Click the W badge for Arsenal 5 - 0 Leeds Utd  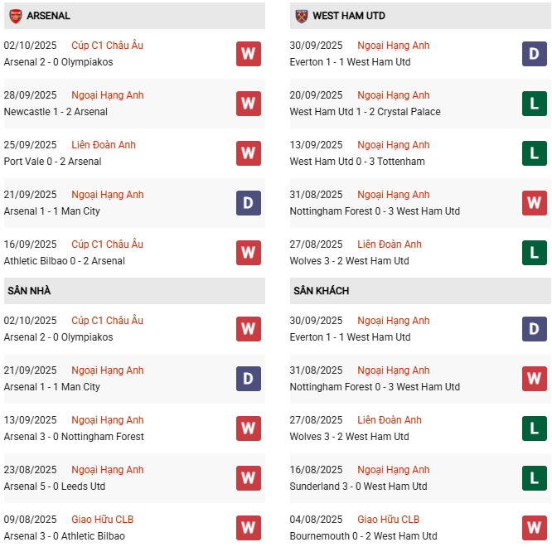coord(248,478)
